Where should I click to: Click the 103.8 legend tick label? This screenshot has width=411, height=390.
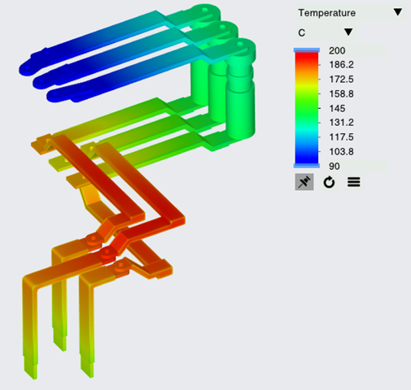[341, 151]
